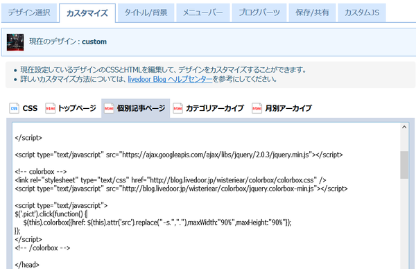The image size is (416, 269).
Task: Click the '</head>' line in editor
Action: tap(27, 265)
